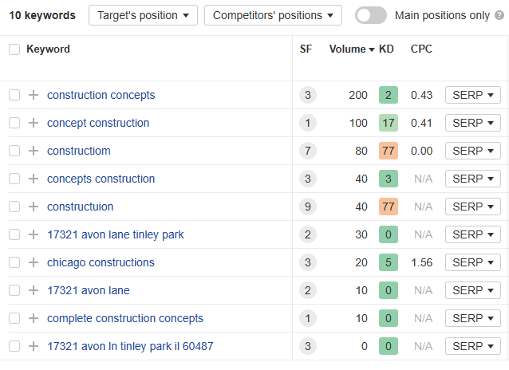Click plus icon beside 17321 avon lane

(34, 290)
